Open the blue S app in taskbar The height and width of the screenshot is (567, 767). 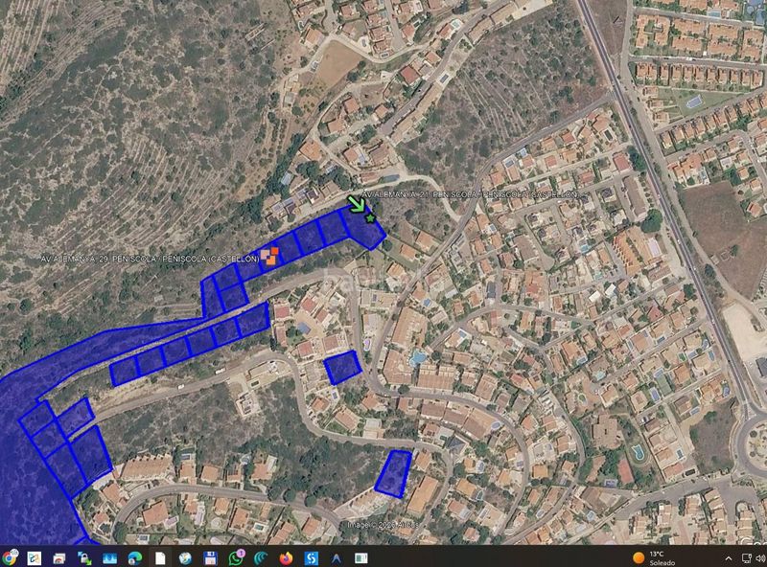click(x=311, y=557)
